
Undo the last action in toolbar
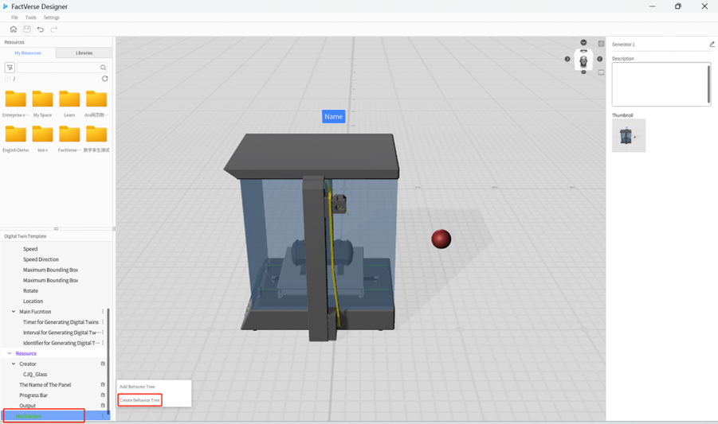point(41,29)
